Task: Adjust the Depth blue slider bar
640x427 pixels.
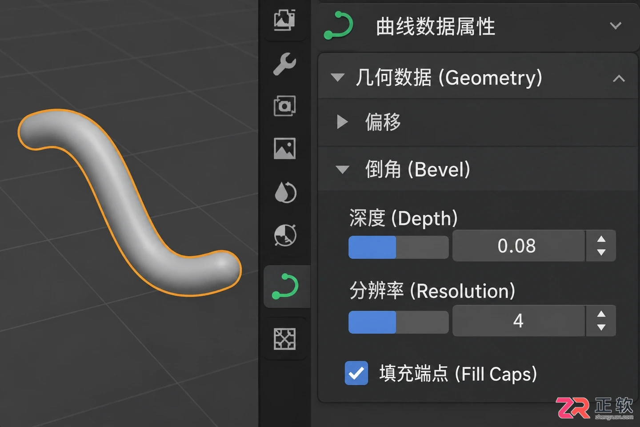Action: pyautogui.click(x=398, y=247)
